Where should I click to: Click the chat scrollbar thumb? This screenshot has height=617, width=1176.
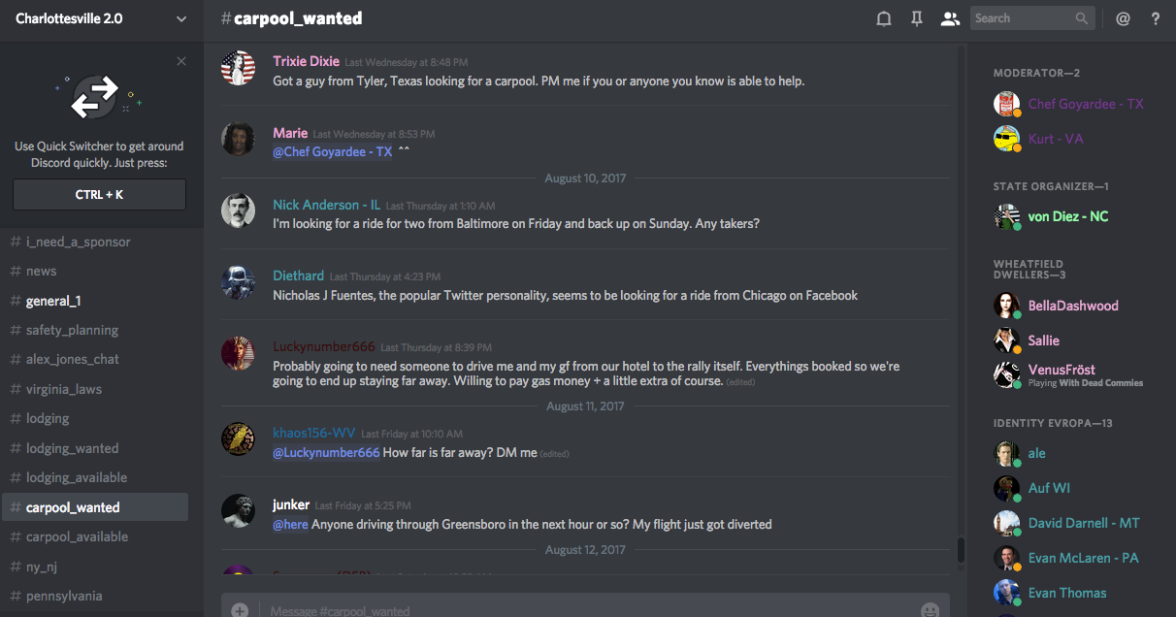(961, 550)
